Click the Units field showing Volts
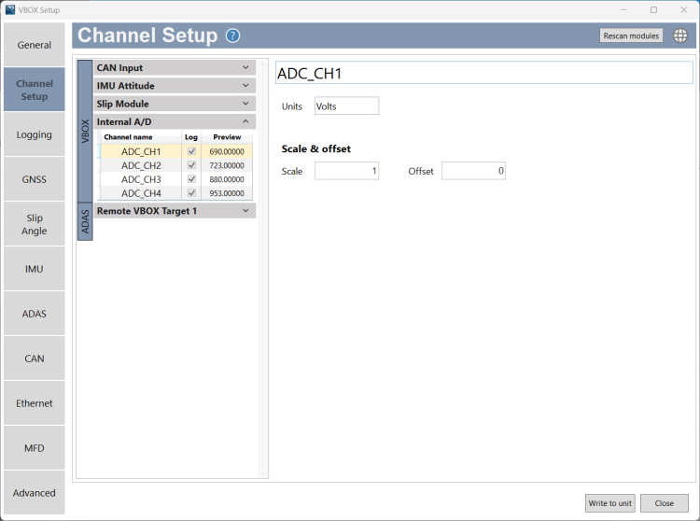 point(346,106)
